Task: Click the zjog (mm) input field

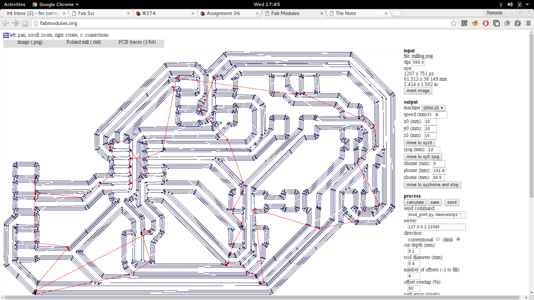Action: point(433,150)
